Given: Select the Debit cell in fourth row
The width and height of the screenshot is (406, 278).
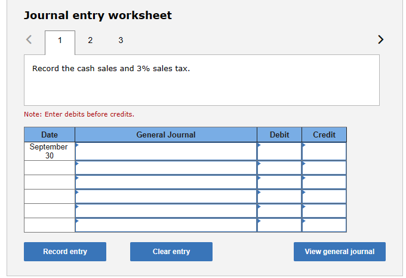Looking at the screenshot, I should click(279, 196).
